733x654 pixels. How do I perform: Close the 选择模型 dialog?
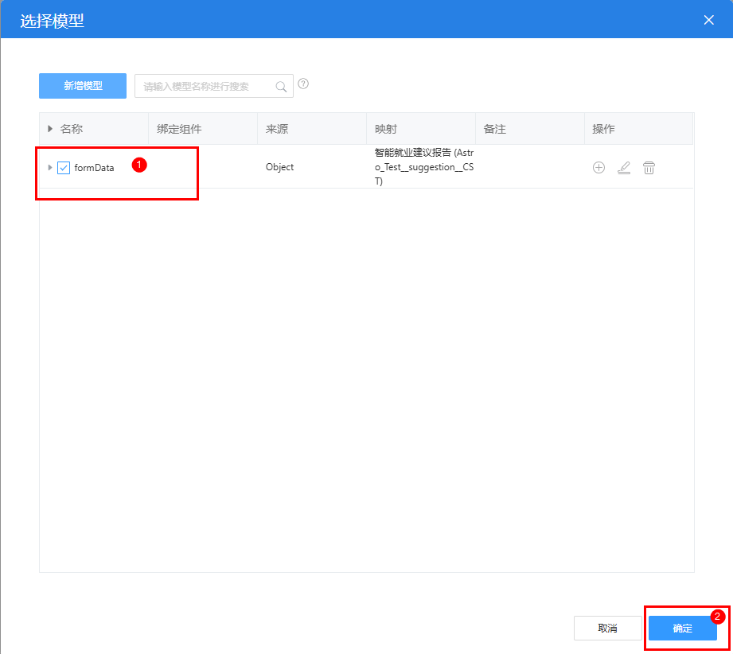click(x=708, y=20)
